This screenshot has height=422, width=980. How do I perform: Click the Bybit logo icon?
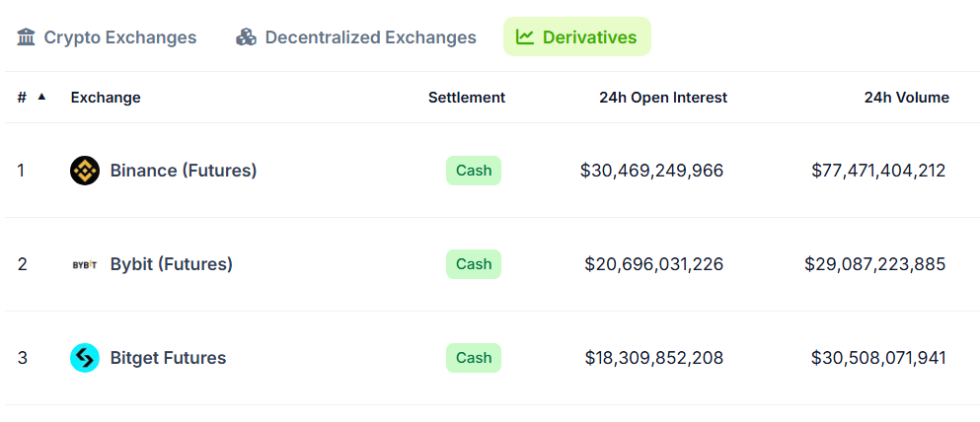pyautogui.click(x=85, y=264)
